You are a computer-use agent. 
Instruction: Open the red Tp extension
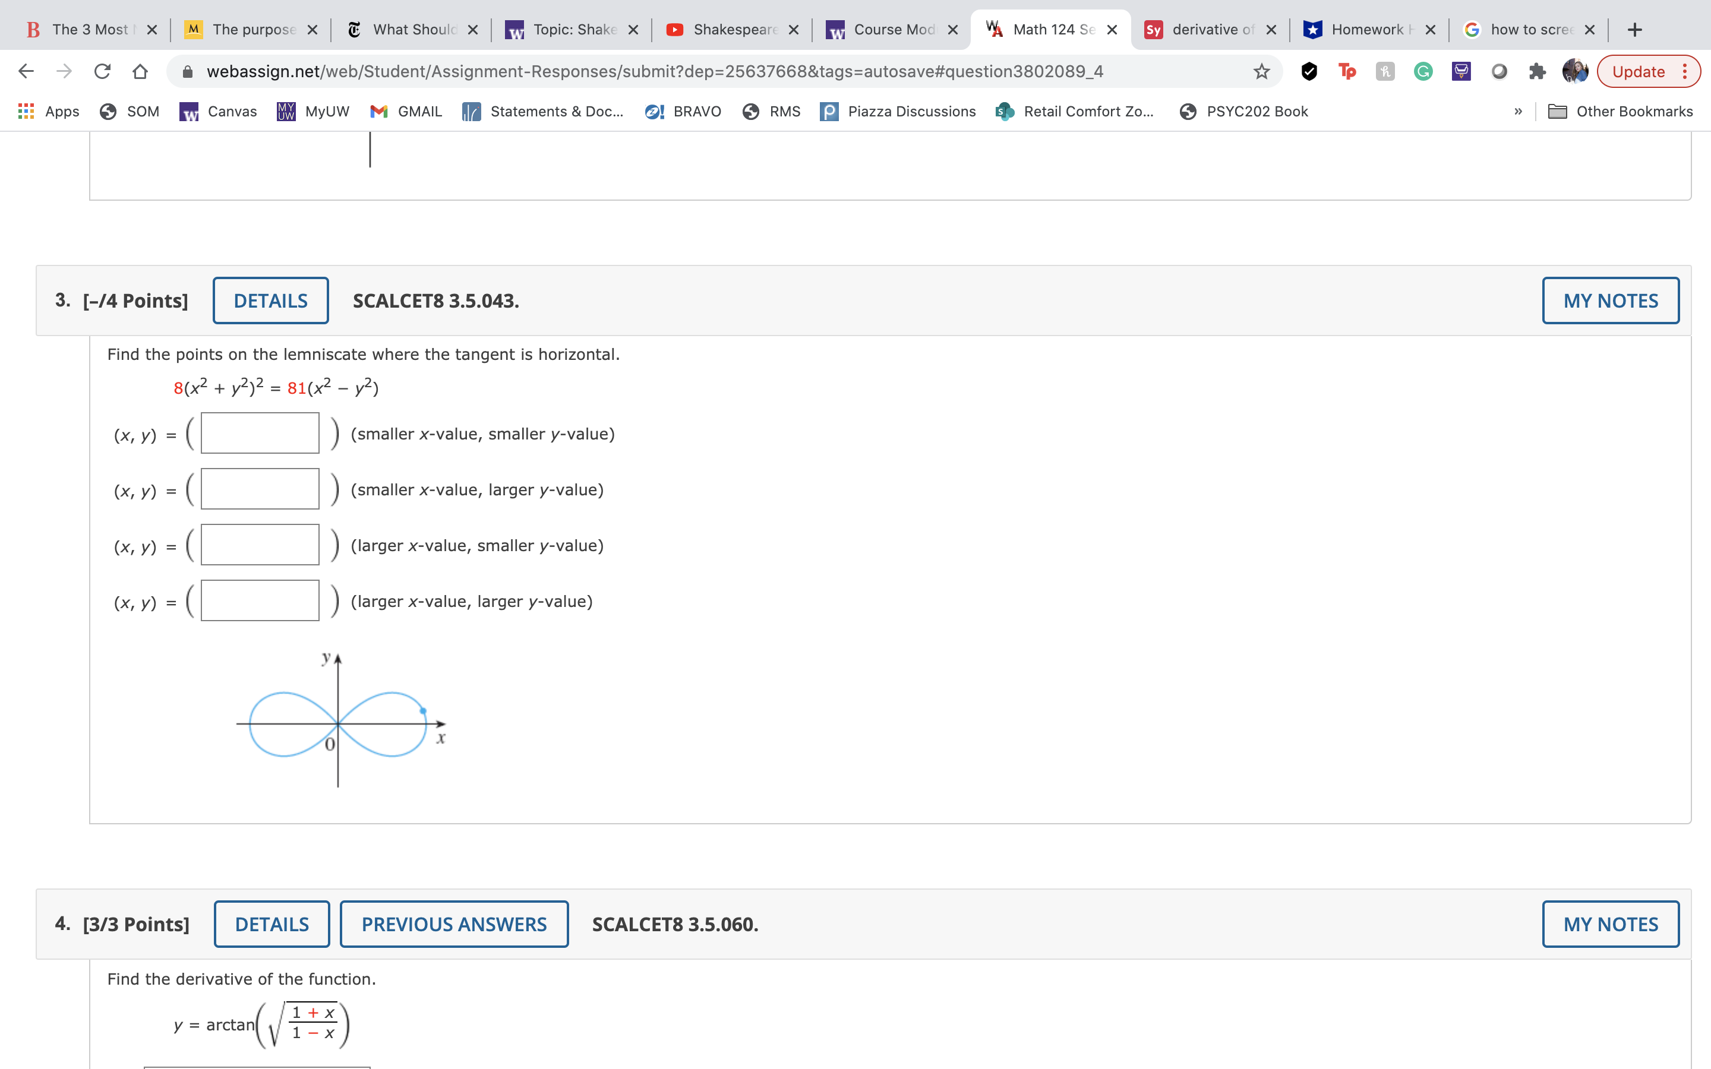point(1347,71)
